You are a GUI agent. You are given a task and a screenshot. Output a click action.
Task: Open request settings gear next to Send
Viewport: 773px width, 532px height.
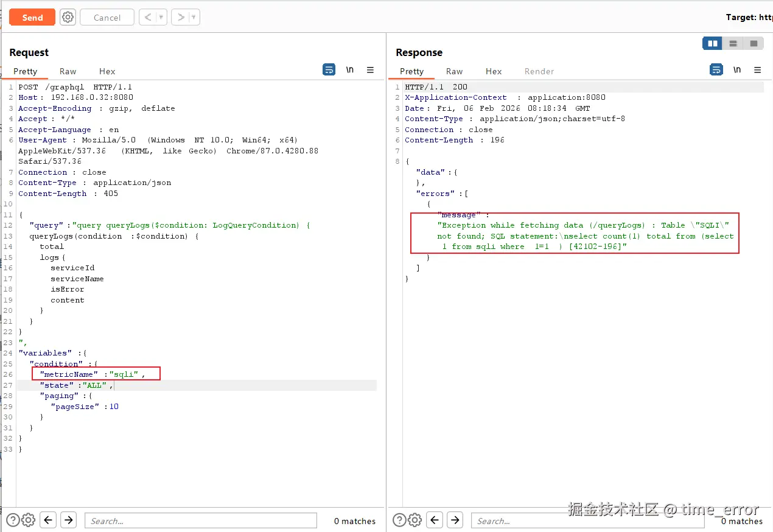(68, 17)
